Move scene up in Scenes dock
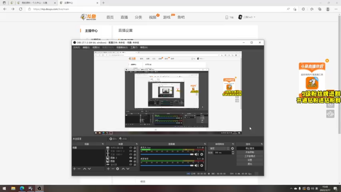 click(x=84, y=169)
